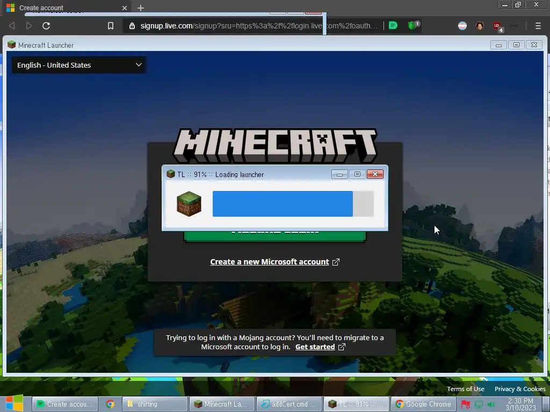Switch to Minecraft Launcher taskbar item
This screenshot has height=412, width=550.
[222, 404]
